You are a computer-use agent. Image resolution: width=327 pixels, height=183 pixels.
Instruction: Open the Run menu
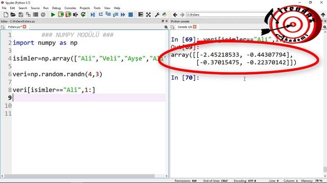pyautogui.click(x=45, y=8)
